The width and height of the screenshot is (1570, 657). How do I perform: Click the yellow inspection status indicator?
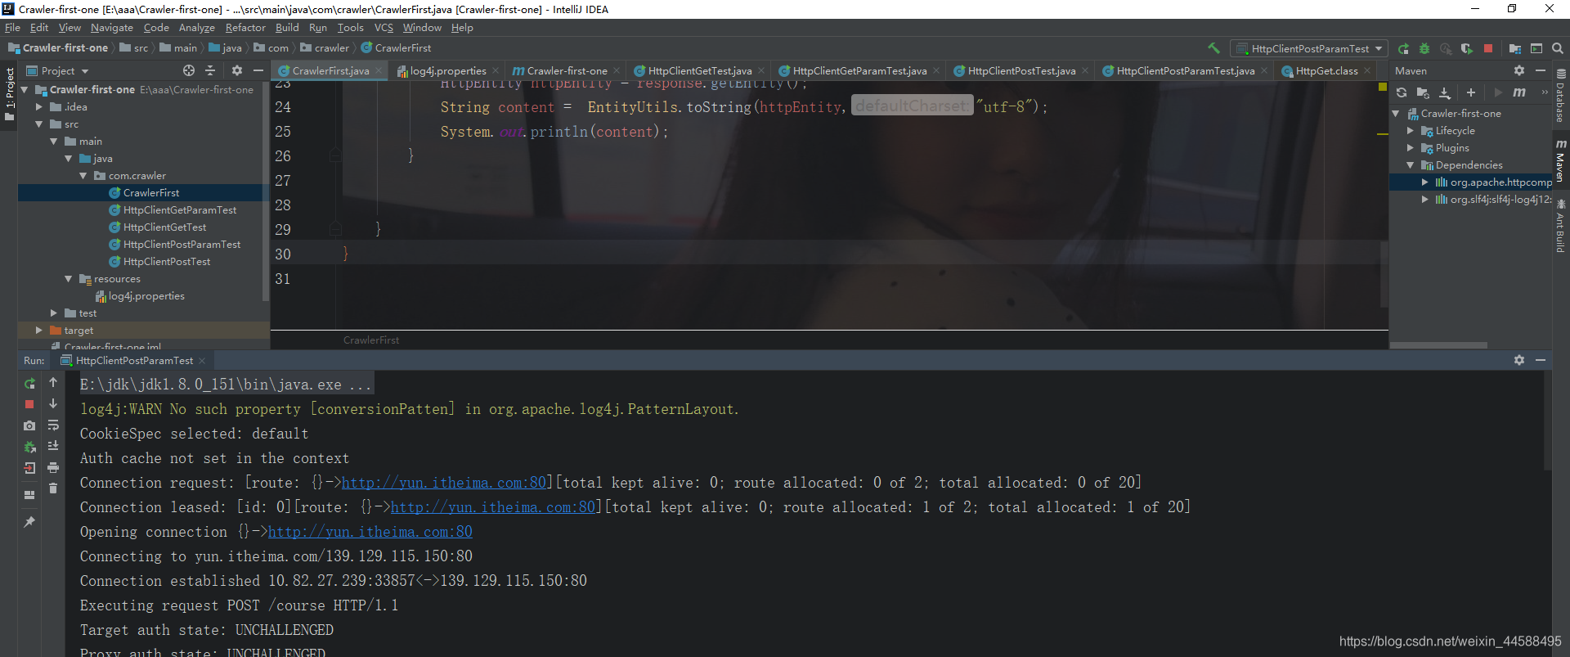1383,87
